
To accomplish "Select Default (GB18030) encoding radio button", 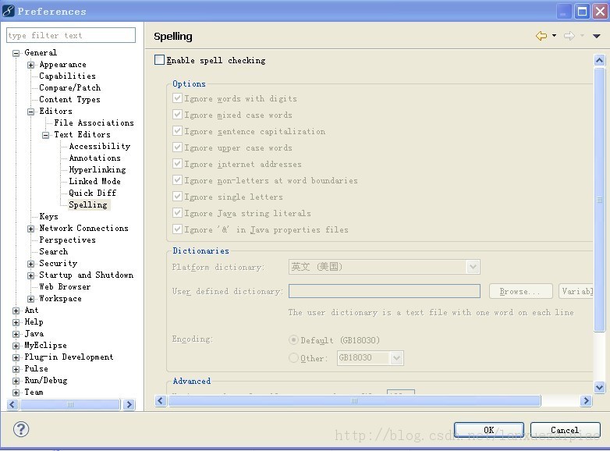I will point(294,339).
